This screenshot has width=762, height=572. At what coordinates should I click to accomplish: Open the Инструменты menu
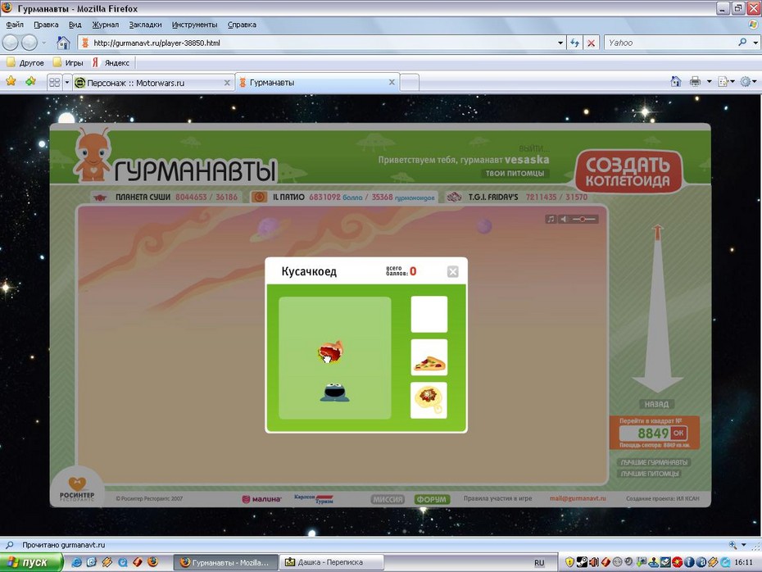click(194, 25)
